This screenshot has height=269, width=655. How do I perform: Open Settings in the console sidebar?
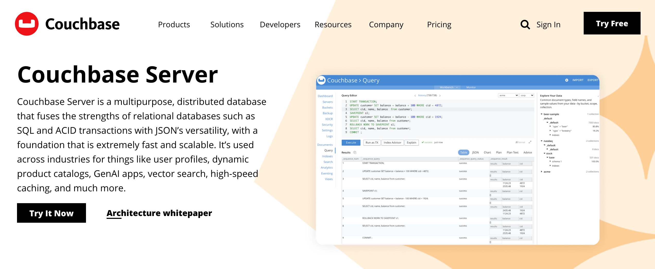(327, 130)
